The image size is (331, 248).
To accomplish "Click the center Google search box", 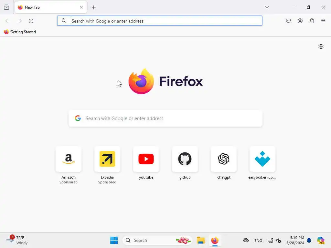I will click(165, 118).
